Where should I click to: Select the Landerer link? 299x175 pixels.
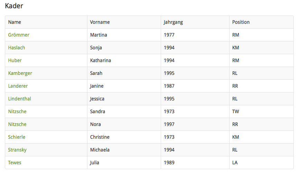pyautogui.click(x=18, y=86)
